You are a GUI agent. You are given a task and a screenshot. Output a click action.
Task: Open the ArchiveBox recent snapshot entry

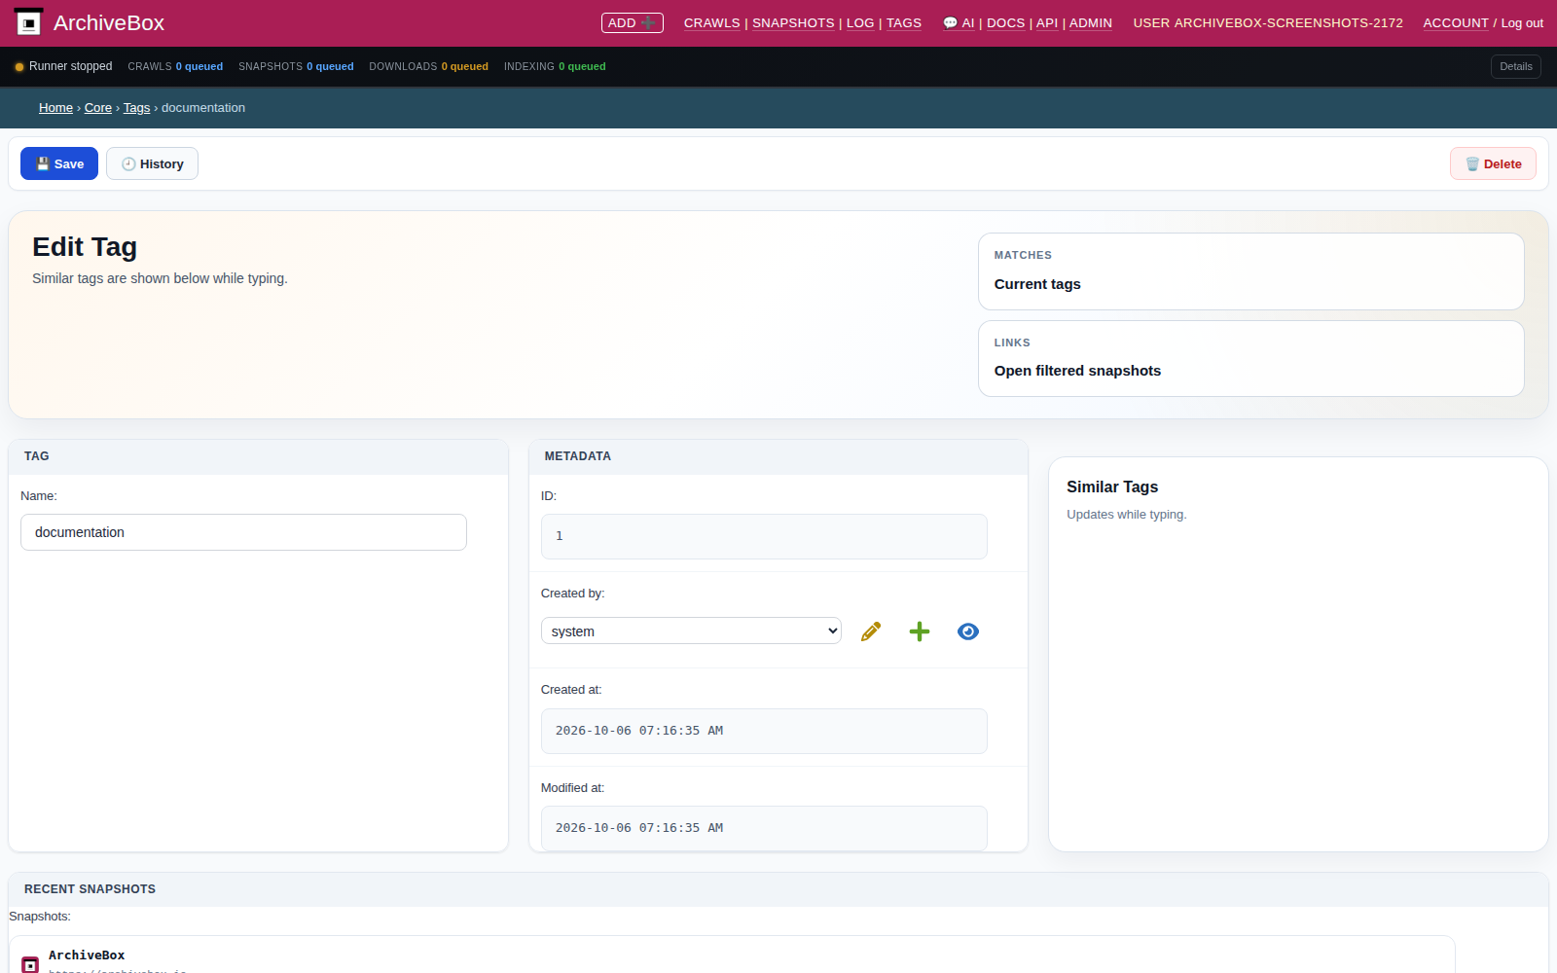(x=732, y=955)
